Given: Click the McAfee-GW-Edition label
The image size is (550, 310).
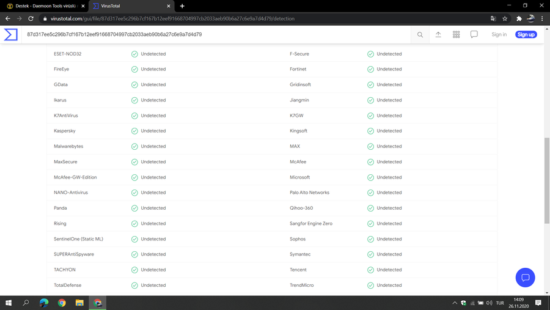Looking at the screenshot, I should coord(75,177).
